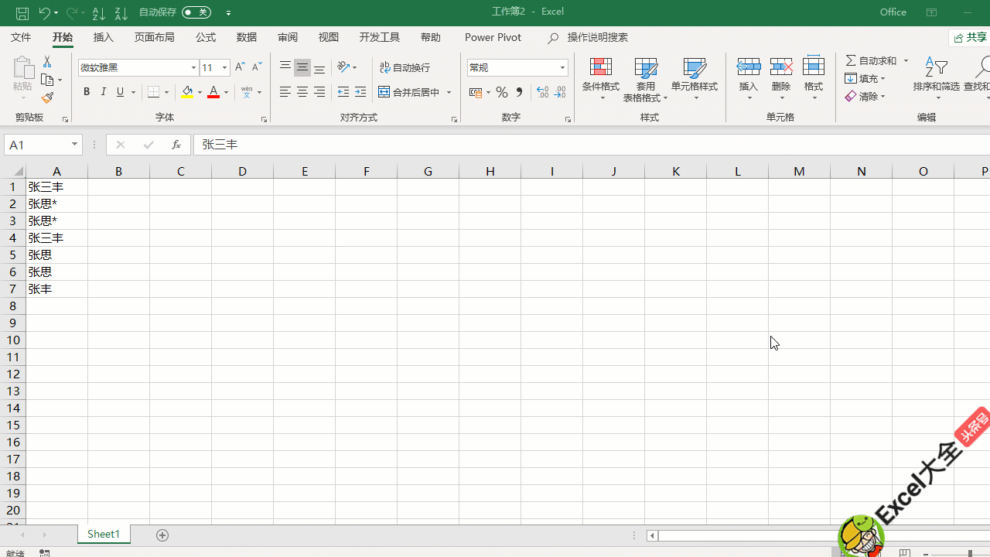Switch to the 视图 ribbon tab

pyautogui.click(x=329, y=37)
